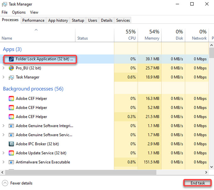
Task: Click the Pro_BU globe icon
Action: [x=11, y=68]
